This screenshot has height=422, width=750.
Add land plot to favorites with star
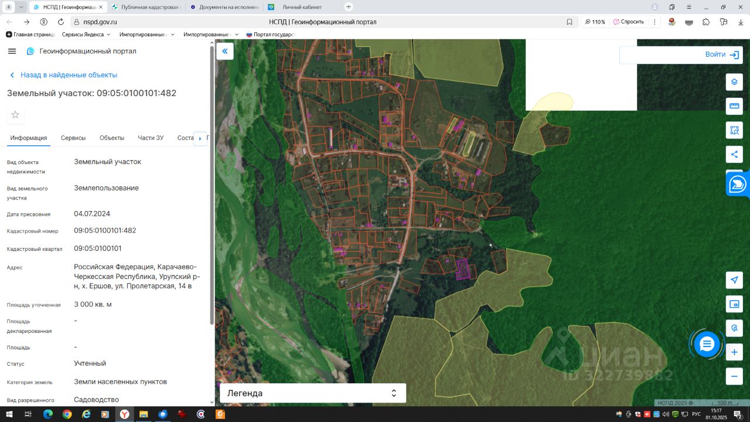15,115
